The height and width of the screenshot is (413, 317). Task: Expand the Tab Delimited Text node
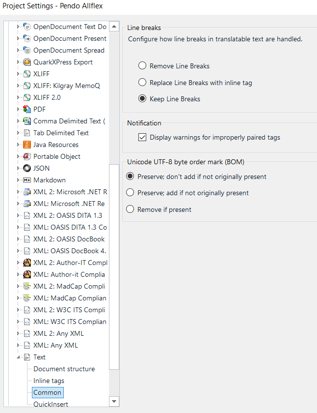(18, 133)
